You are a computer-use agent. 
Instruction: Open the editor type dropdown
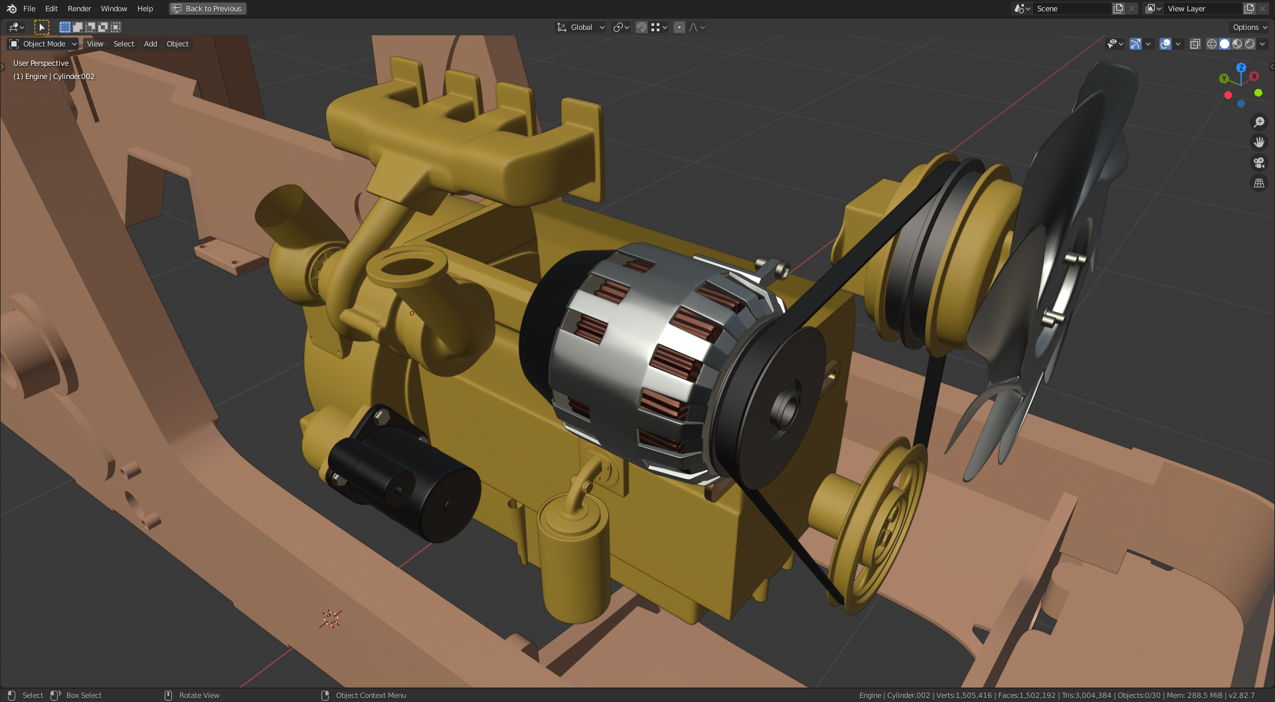pos(16,27)
